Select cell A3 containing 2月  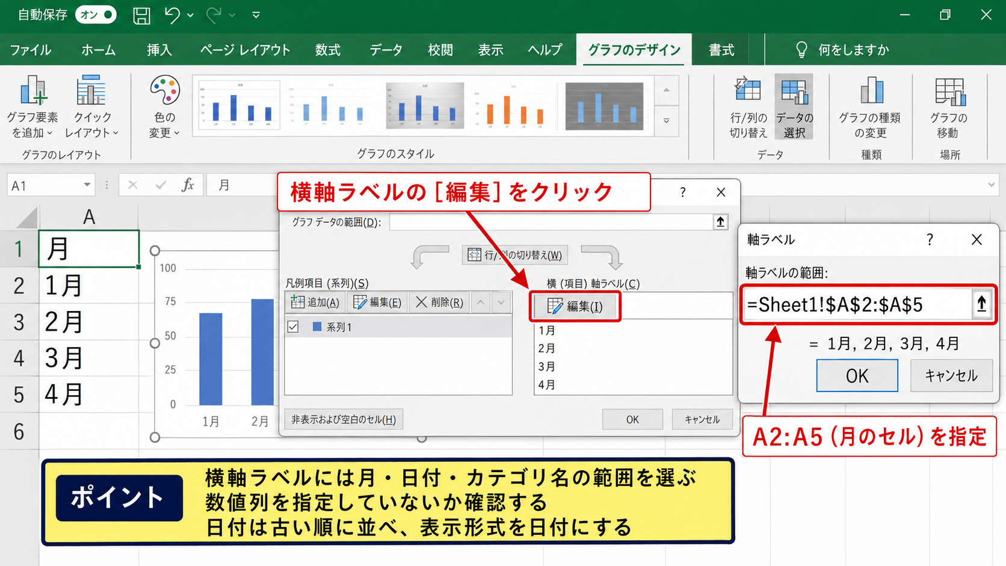pyautogui.click(x=89, y=322)
